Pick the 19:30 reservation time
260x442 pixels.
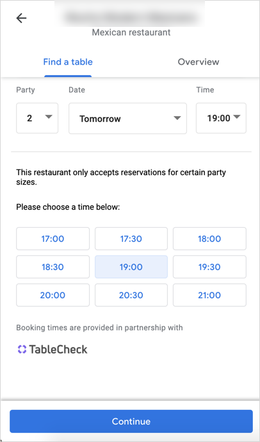click(209, 267)
